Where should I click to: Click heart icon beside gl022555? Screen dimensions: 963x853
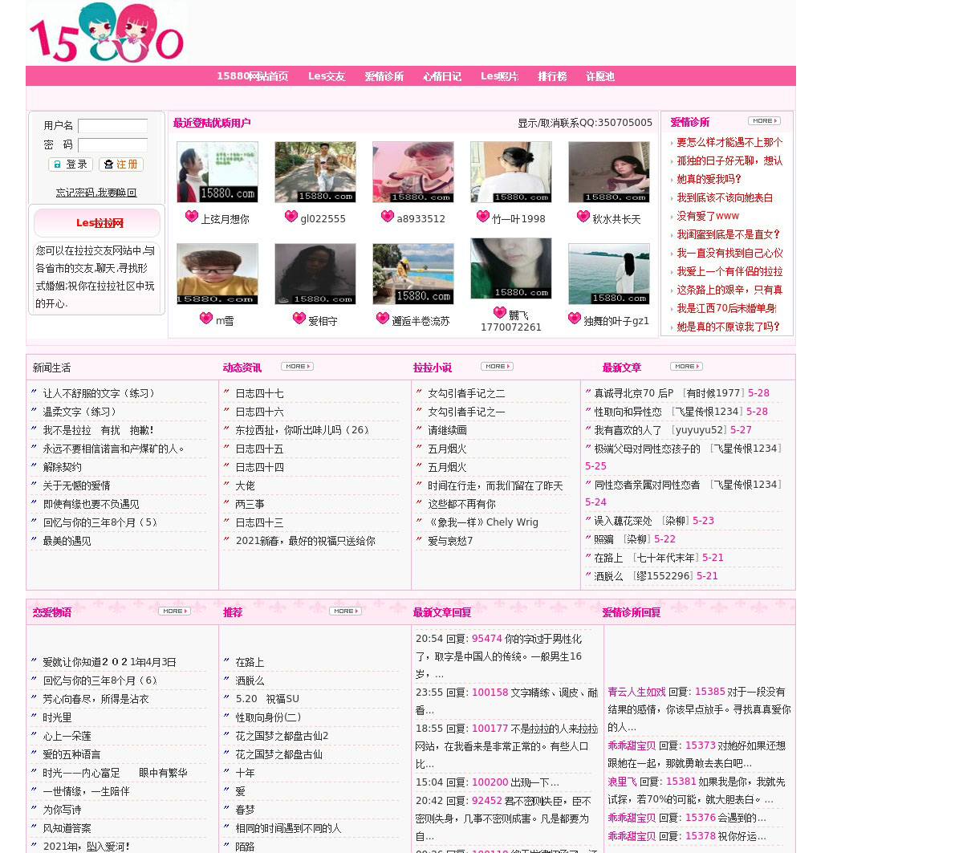click(291, 217)
